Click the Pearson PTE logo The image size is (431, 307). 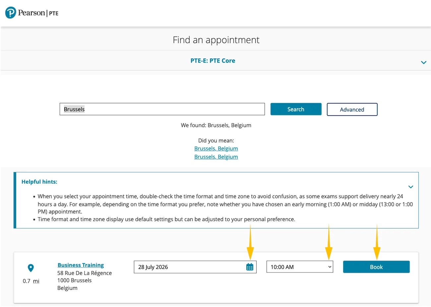pyautogui.click(x=32, y=13)
